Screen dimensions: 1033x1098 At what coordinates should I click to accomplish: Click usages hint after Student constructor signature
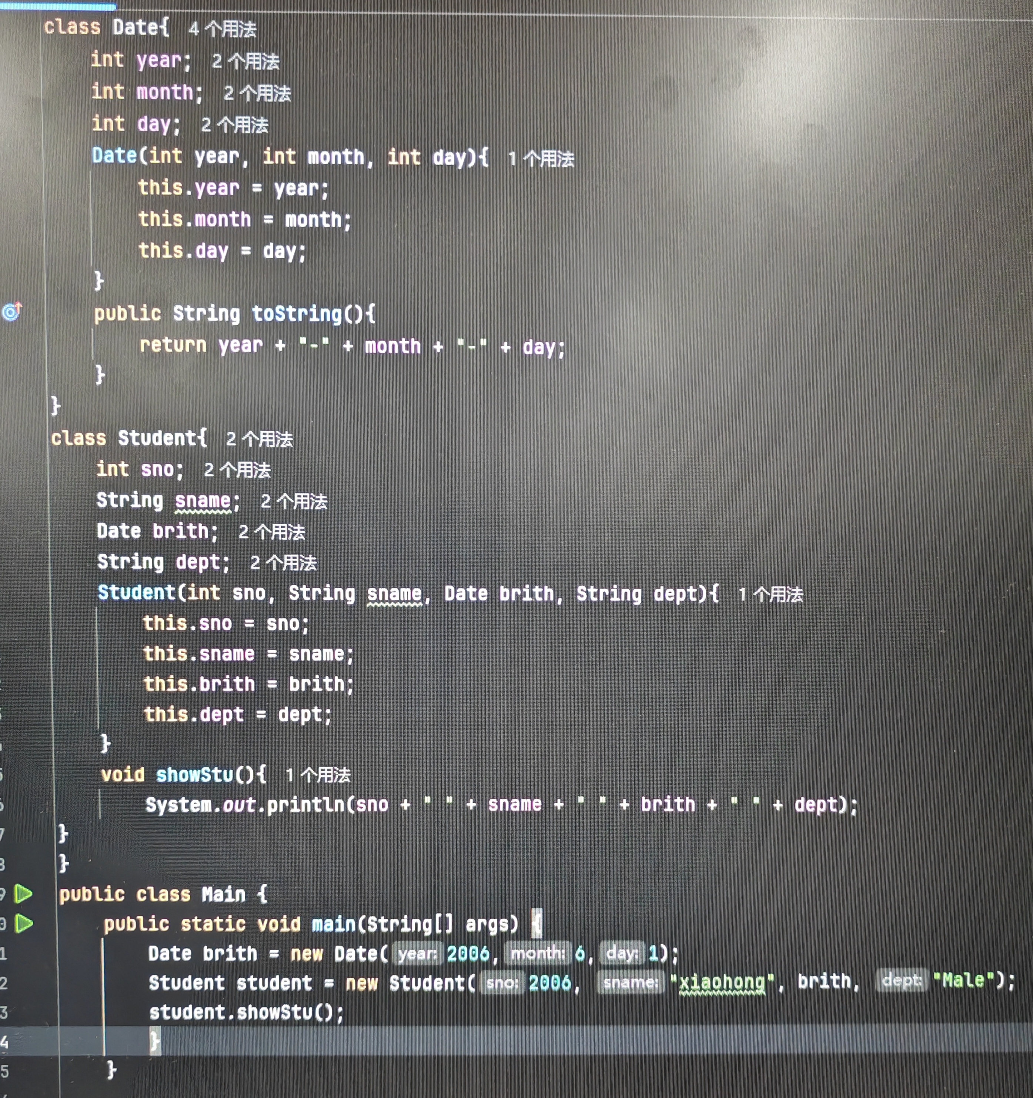click(x=771, y=594)
